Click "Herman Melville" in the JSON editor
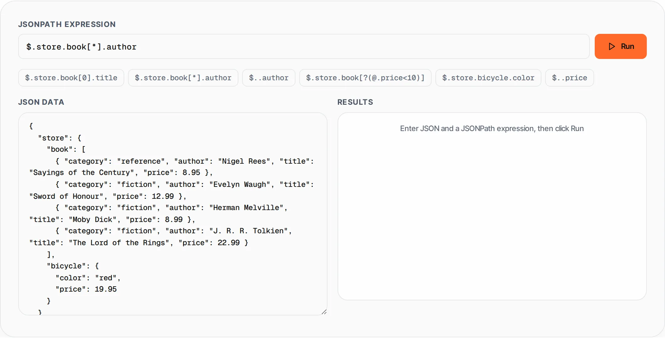Image resolution: width=665 pixels, height=338 pixels. point(246,208)
